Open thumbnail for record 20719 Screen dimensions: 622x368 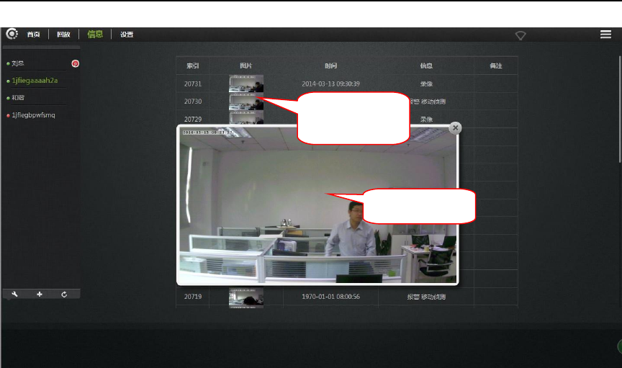click(246, 297)
